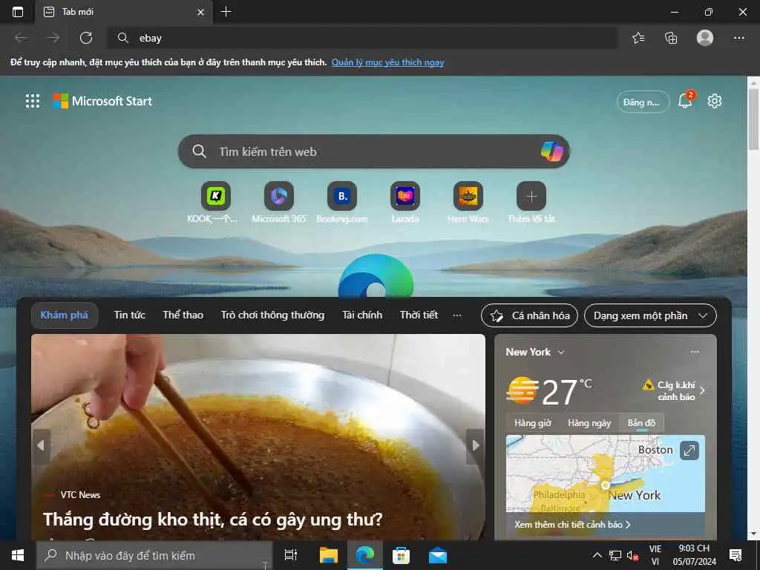Go forward with the forward arrow
This screenshot has height=570, width=760.
click(53, 38)
